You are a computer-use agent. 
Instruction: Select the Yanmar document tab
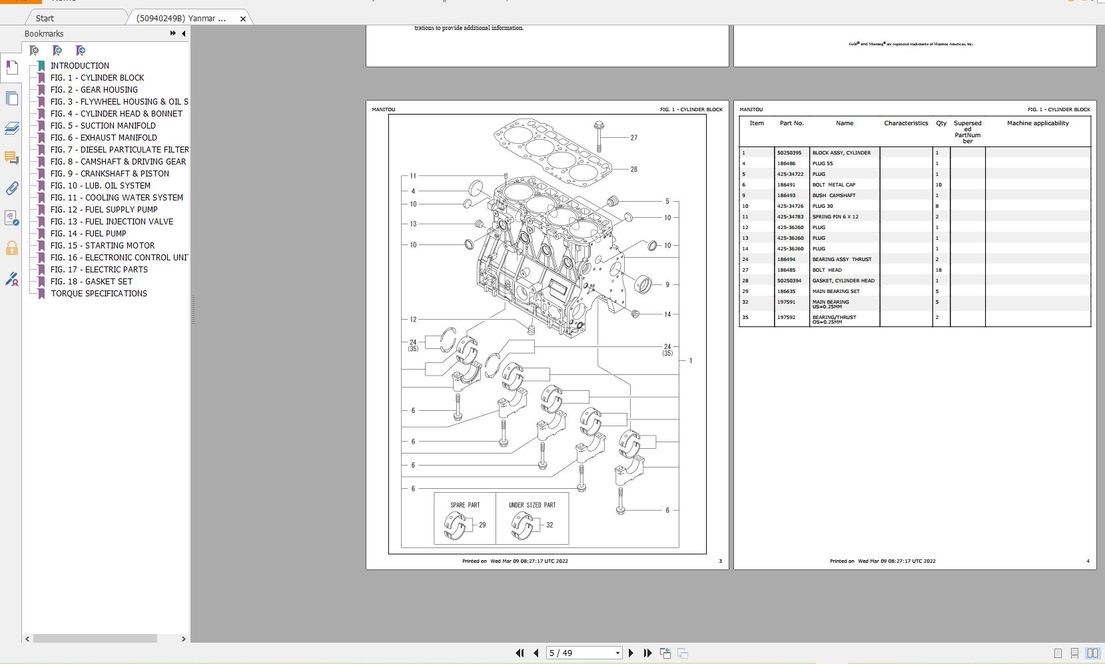pyautogui.click(x=180, y=18)
